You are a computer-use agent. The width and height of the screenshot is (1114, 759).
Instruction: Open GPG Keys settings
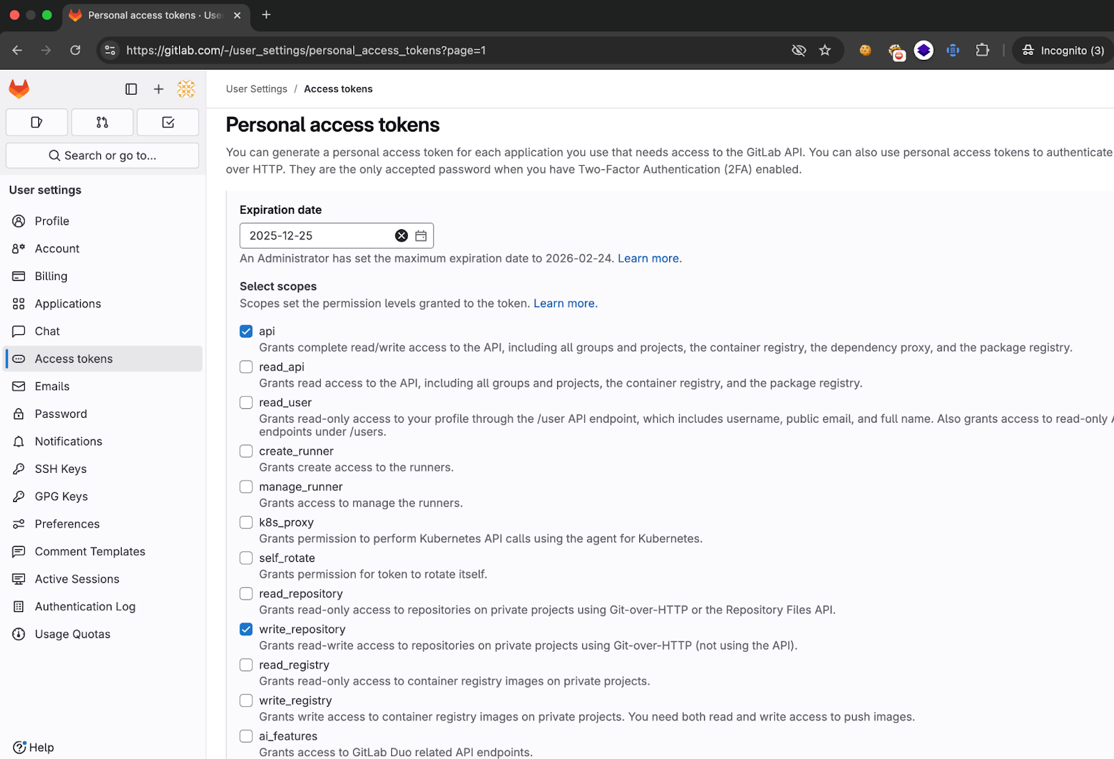tap(103, 496)
